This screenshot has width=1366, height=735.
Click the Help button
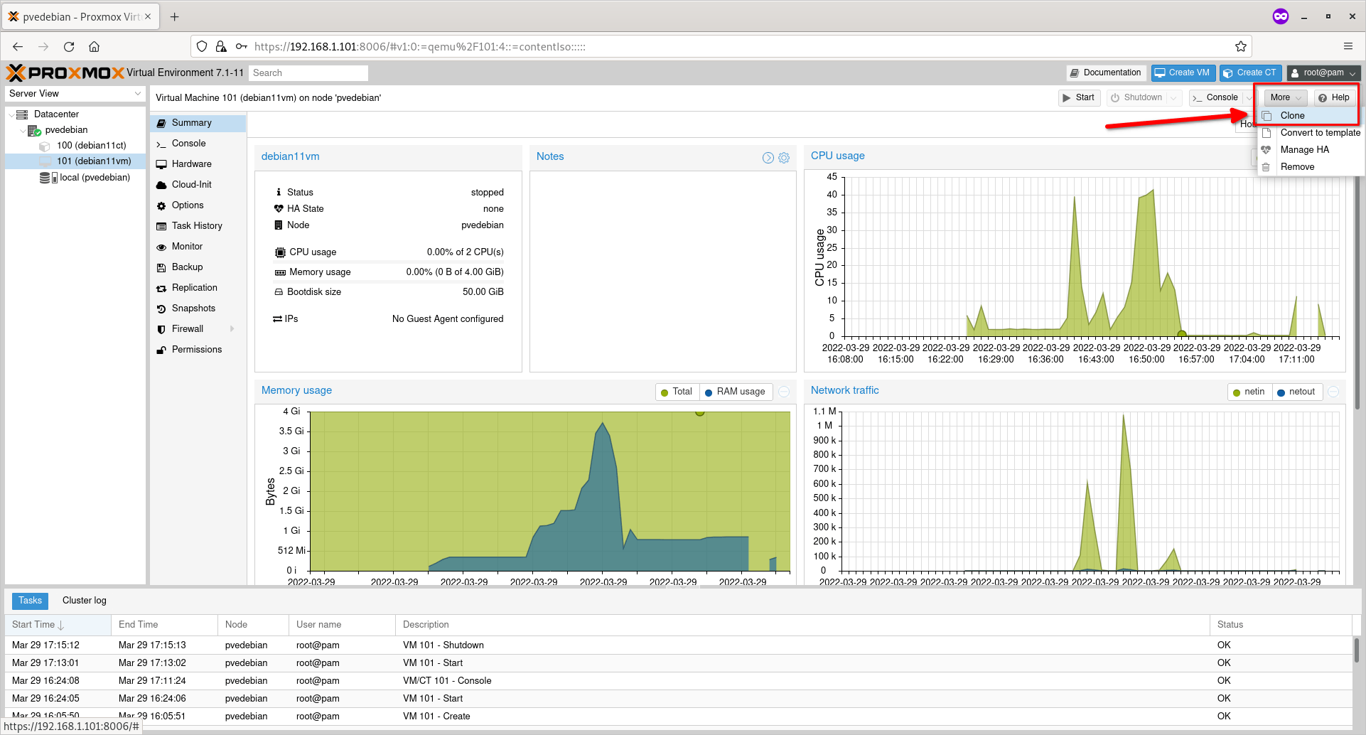[1333, 98]
